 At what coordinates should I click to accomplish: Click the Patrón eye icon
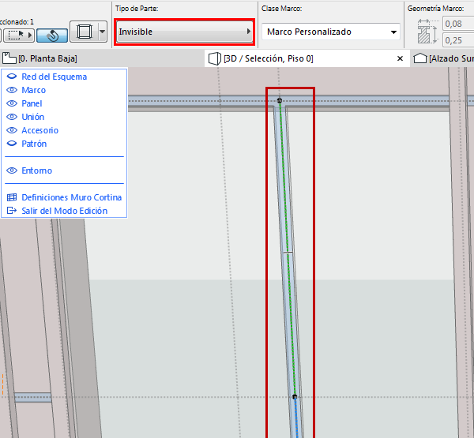[x=12, y=144]
